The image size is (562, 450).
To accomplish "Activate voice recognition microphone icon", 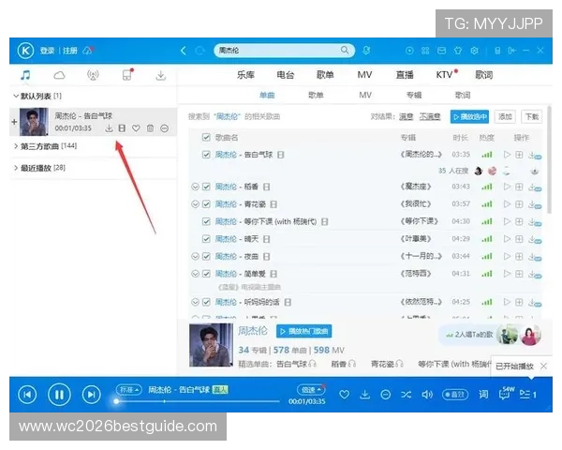I will pyautogui.click(x=366, y=51).
